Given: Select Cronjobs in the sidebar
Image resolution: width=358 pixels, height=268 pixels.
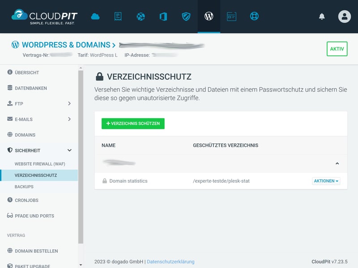Looking at the screenshot, I should pos(26,200).
